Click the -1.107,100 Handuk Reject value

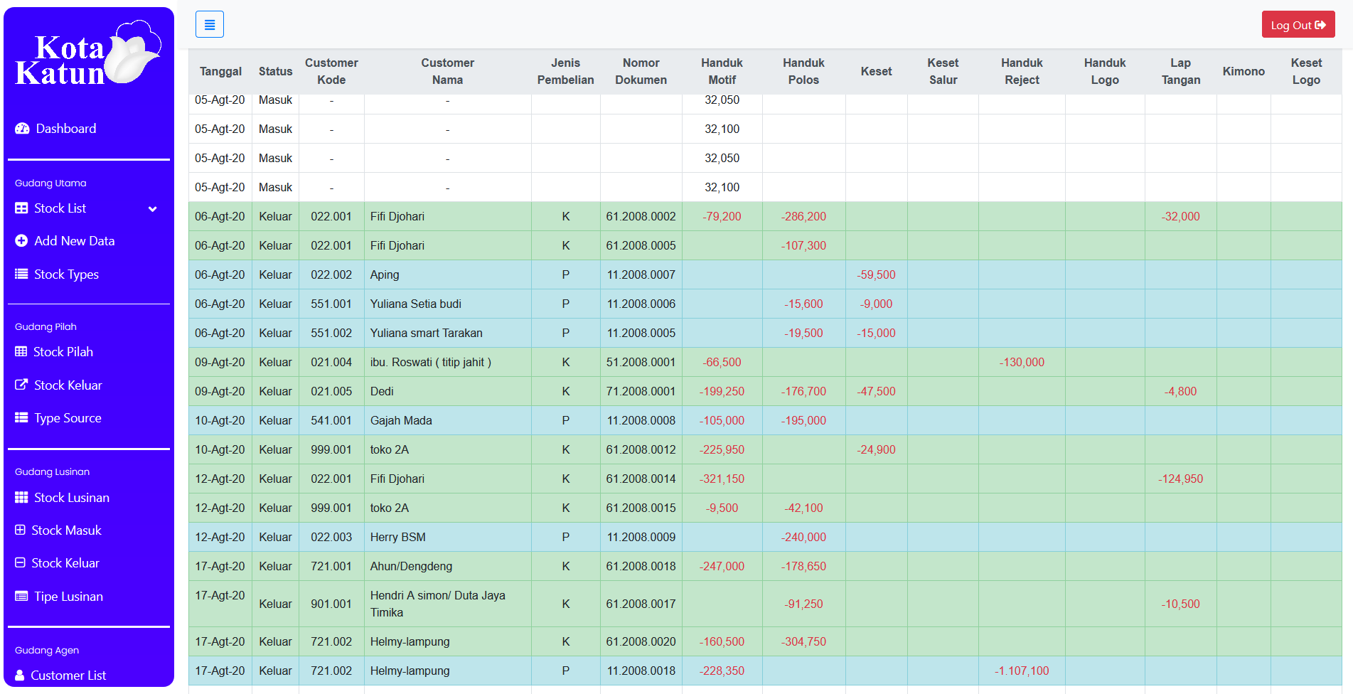pos(1022,671)
